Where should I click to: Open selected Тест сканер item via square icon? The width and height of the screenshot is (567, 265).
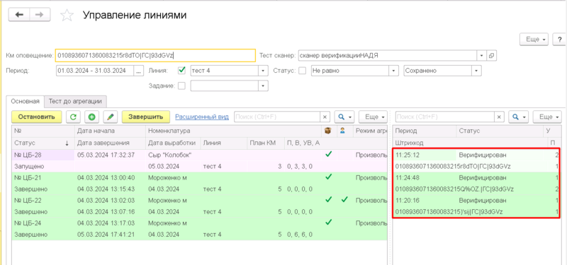point(491,56)
